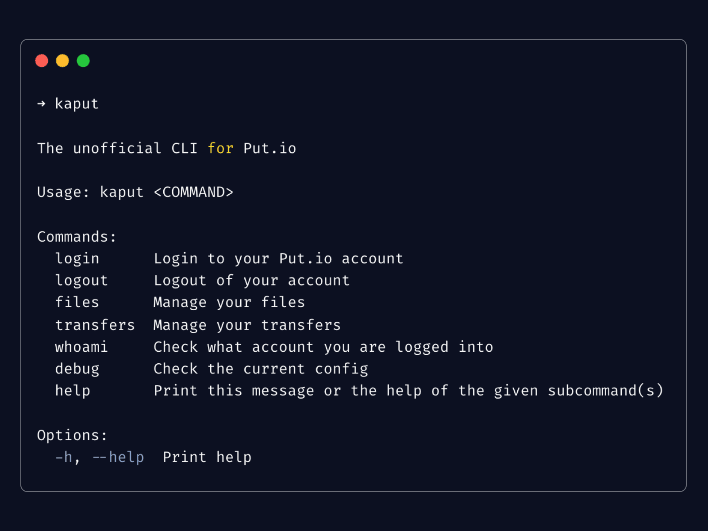Select the logout command name
This screenshot has height=531, width=708.
tap(81, 281)
